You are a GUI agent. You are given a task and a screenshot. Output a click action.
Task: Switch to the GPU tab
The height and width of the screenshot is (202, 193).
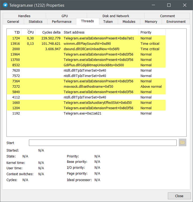[x=66, y=16]
